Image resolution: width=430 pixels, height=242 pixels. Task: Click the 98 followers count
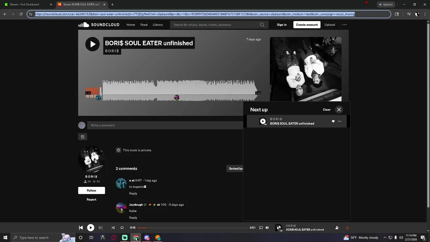point(87,182)
